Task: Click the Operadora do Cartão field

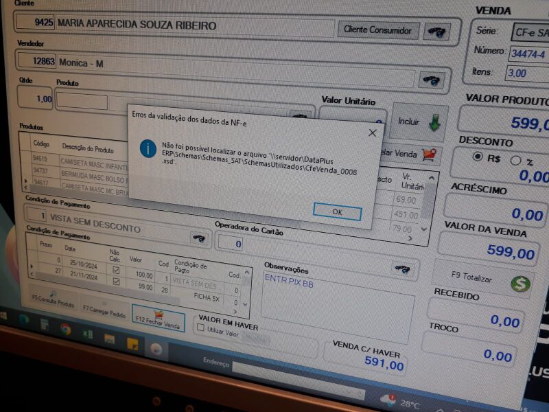Action: point(230,244)
